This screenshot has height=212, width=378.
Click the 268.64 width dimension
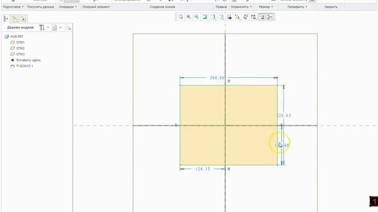[217, 78]
